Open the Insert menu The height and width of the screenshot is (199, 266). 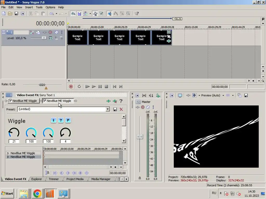(x=29, y=7)
